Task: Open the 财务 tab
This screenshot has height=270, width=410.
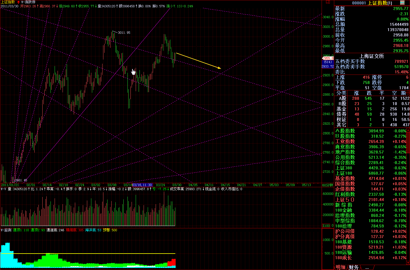Action: pyautogui.click(x=354, y=267)
